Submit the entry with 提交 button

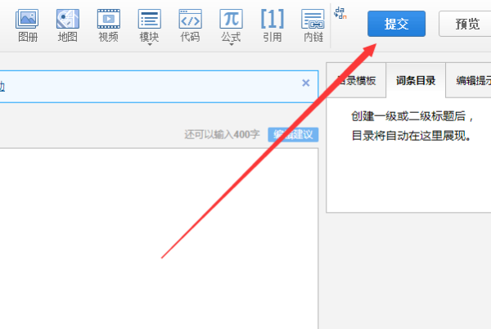tap(396, 24)
